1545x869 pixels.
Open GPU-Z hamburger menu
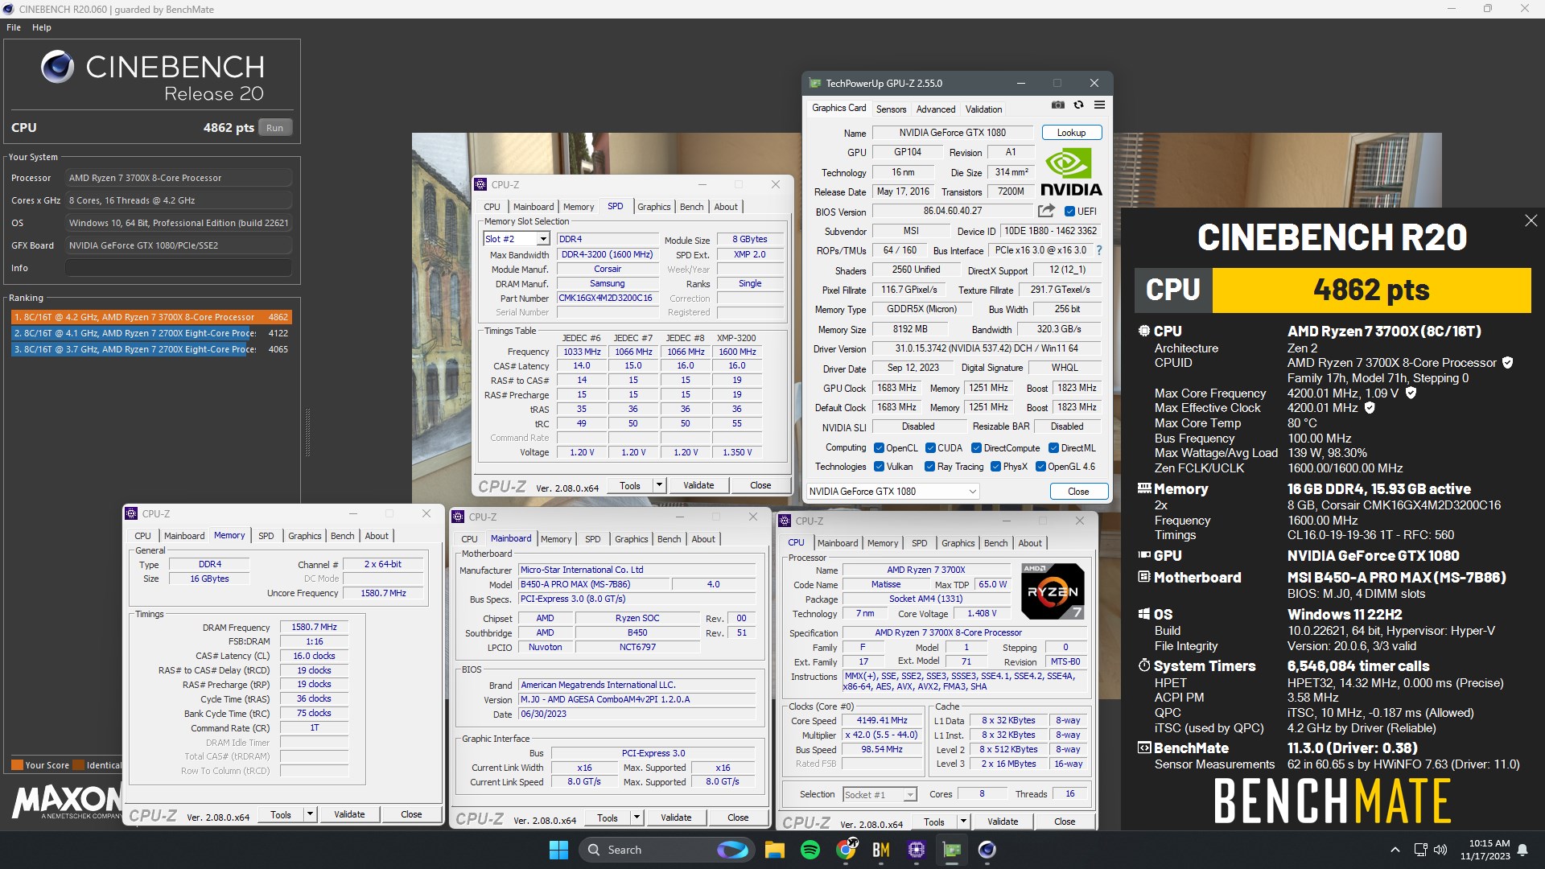(x=1099, y=105)
